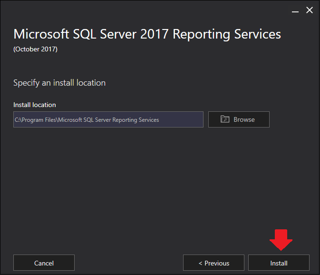Image resolution: width=320 pixels, height=275 pixels.
Task: Focus the Install location path field
Action: pyautogui.click(x=108, y=119)
